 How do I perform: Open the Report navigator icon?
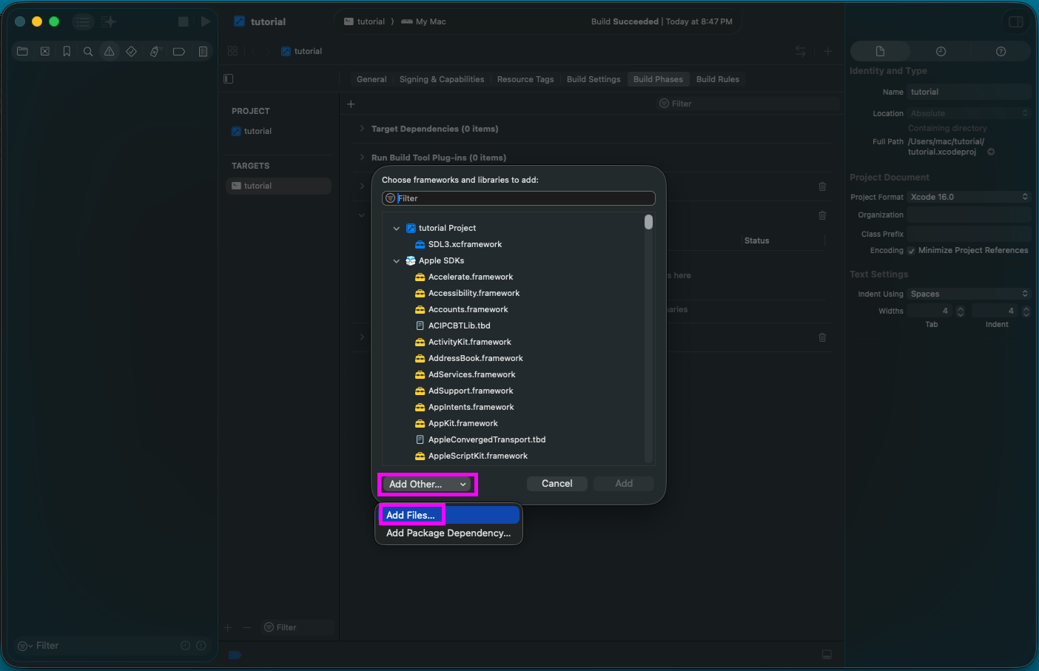[x=203, y=52]
